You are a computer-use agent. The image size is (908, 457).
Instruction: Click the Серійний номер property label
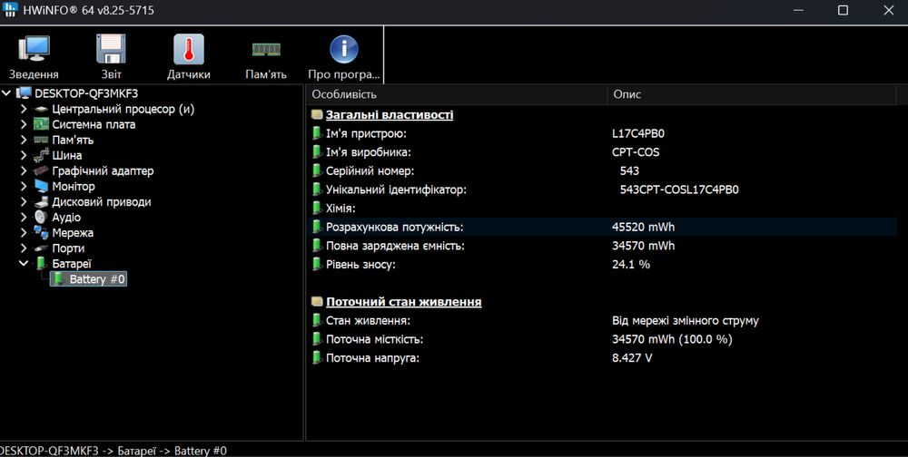click(370, 170)
